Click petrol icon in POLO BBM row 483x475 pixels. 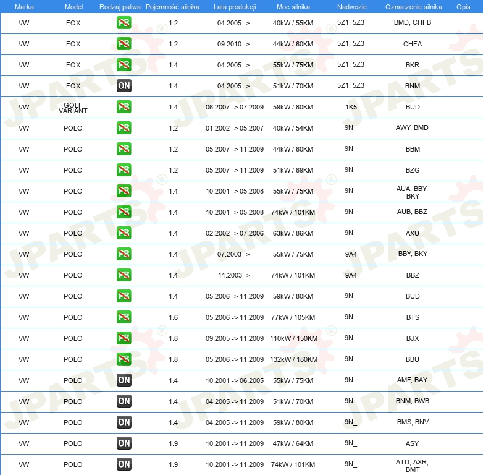pyautogui.click(x=124, y=148)
